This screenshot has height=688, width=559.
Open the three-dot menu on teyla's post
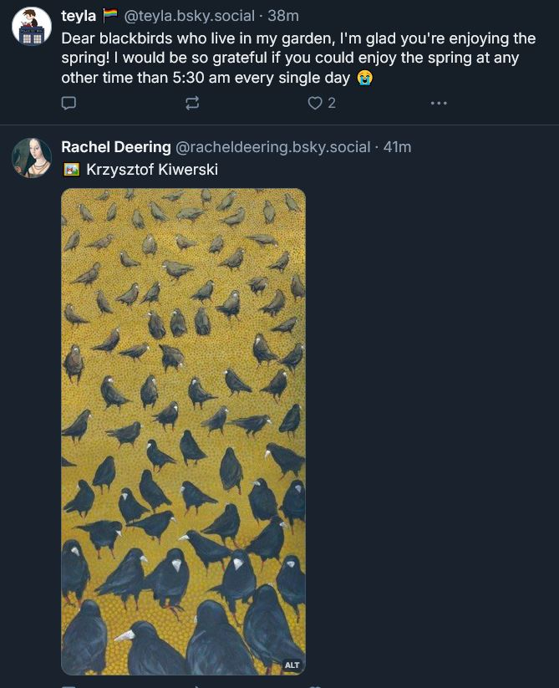tap(439, 103)
